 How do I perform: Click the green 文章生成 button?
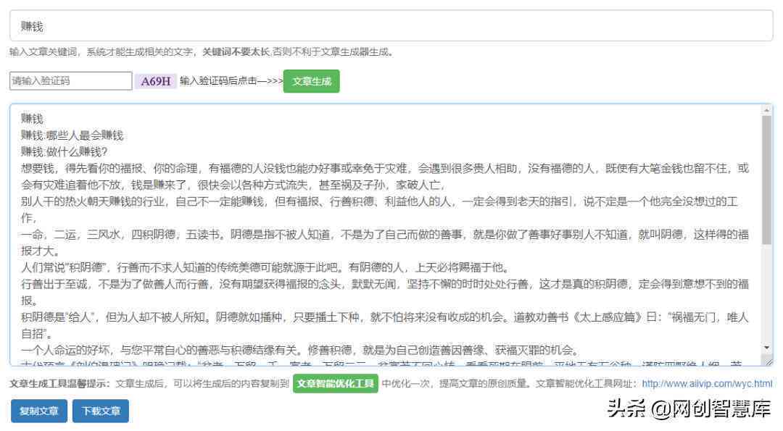[x=311, y=81]
